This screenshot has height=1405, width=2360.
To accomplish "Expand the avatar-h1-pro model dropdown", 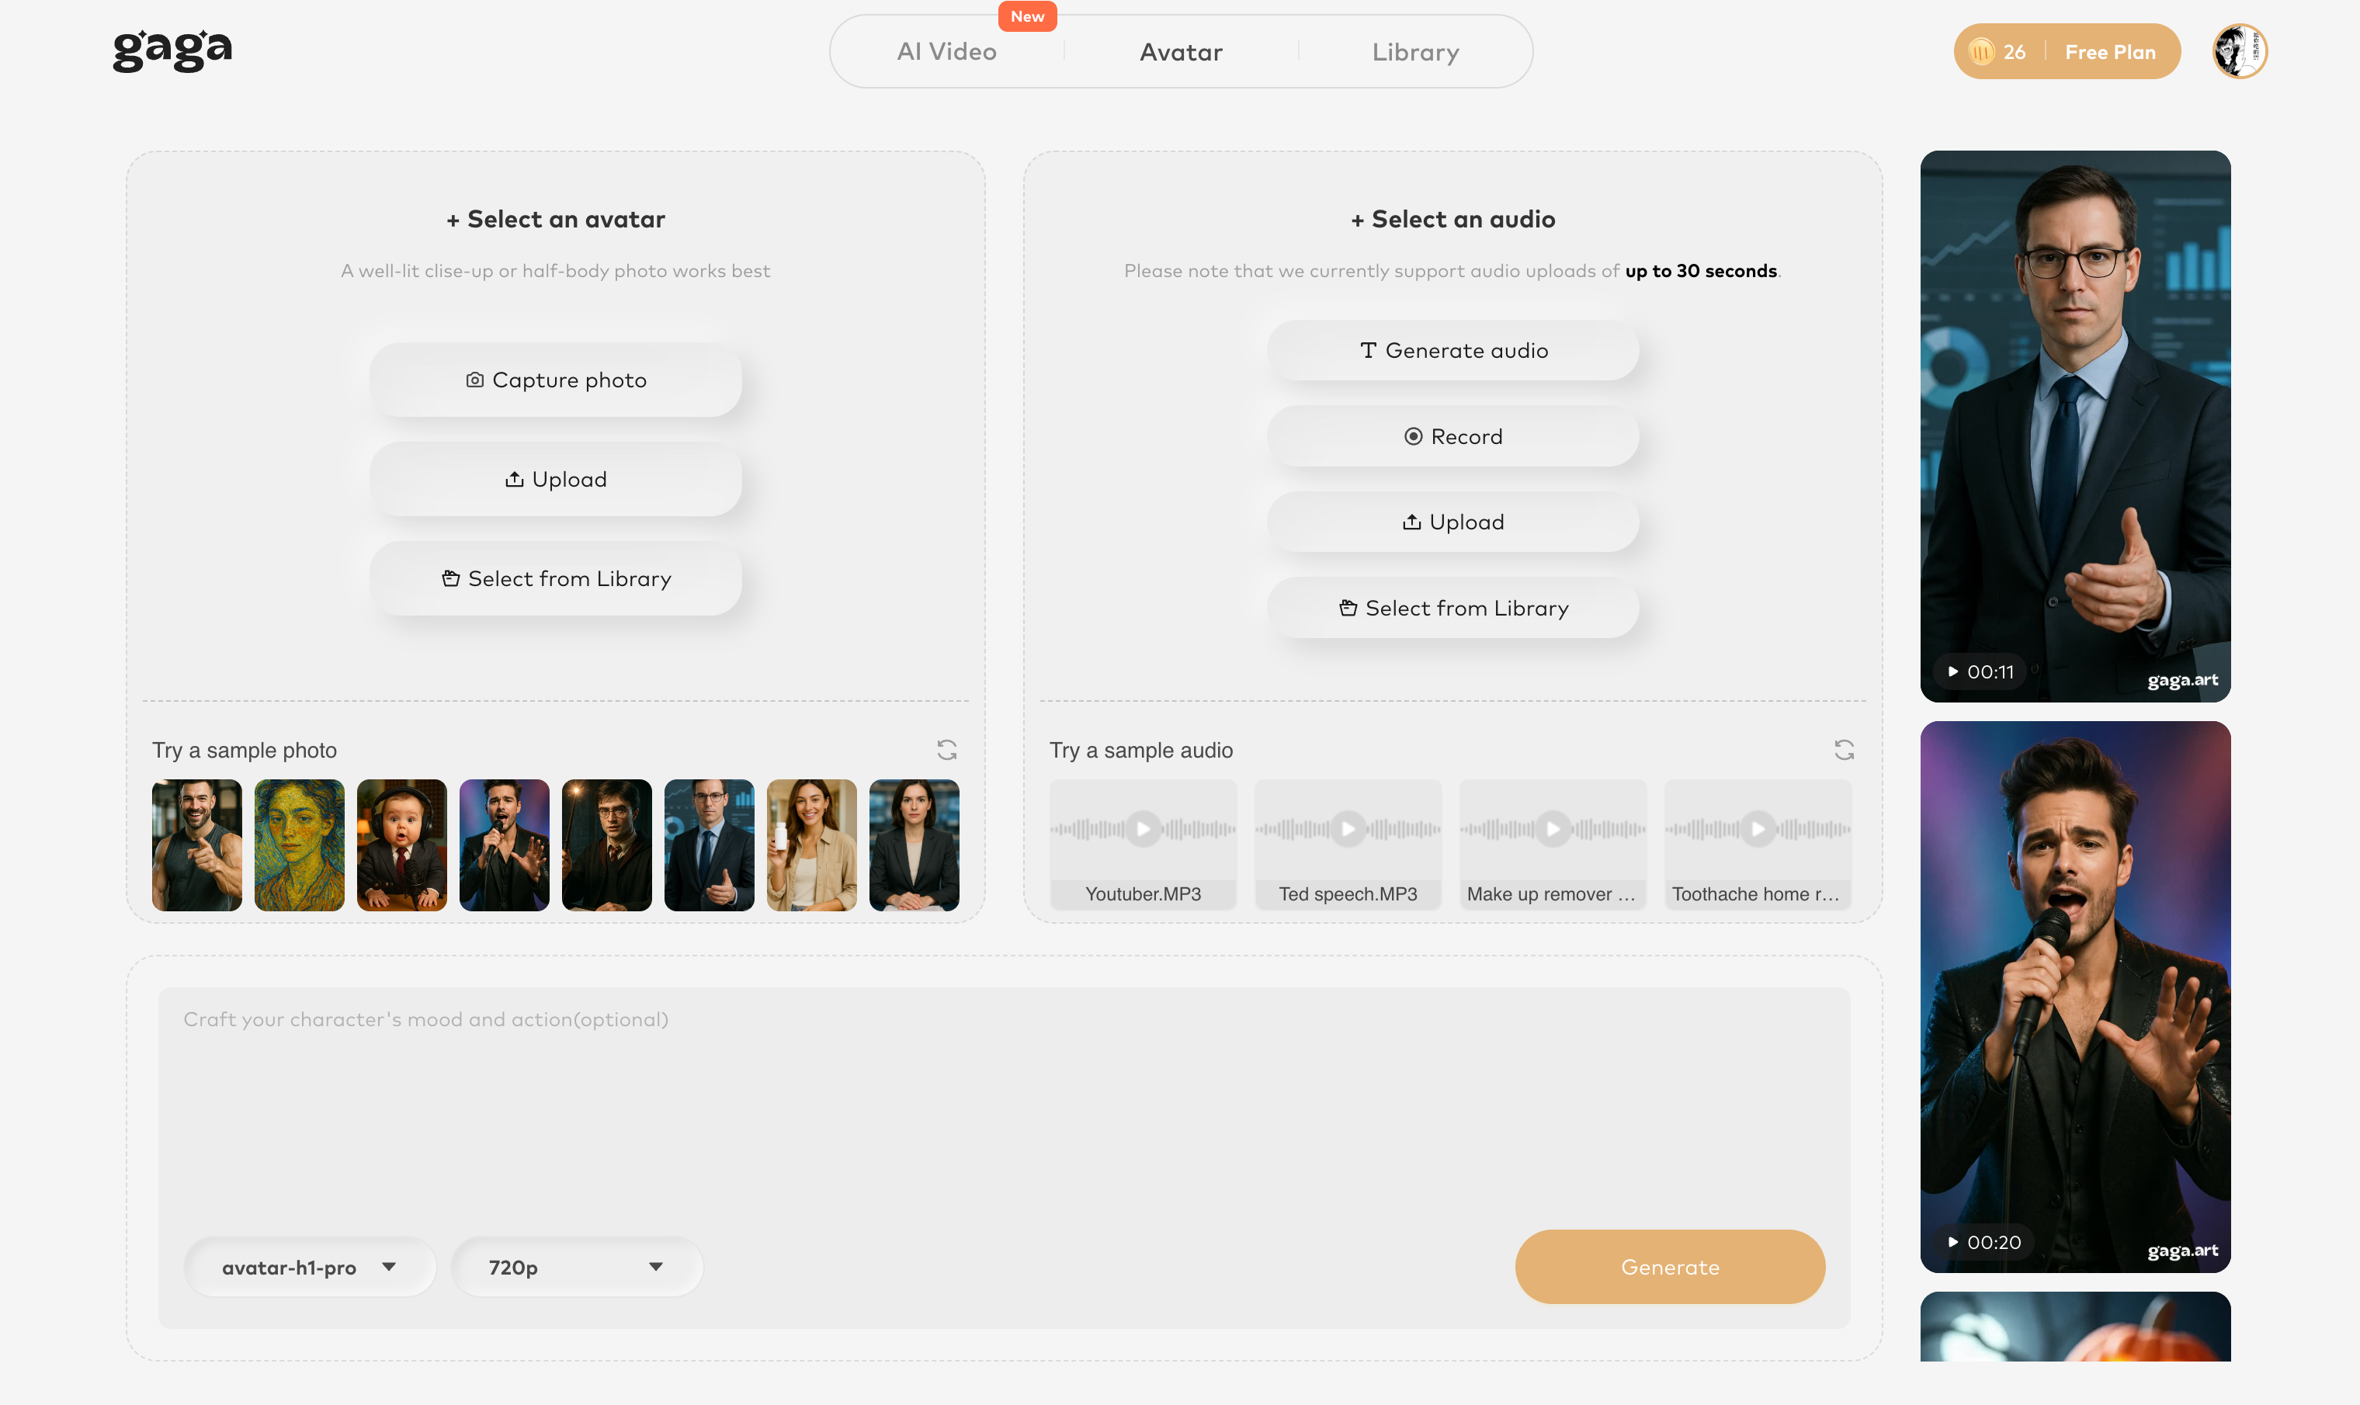I will [309, 1267].
